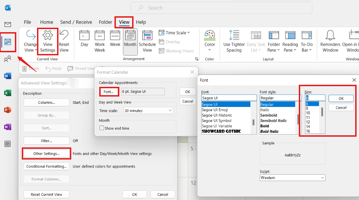
Task: Launch Excel from the sidebar
Action: (x=8, y=93)
